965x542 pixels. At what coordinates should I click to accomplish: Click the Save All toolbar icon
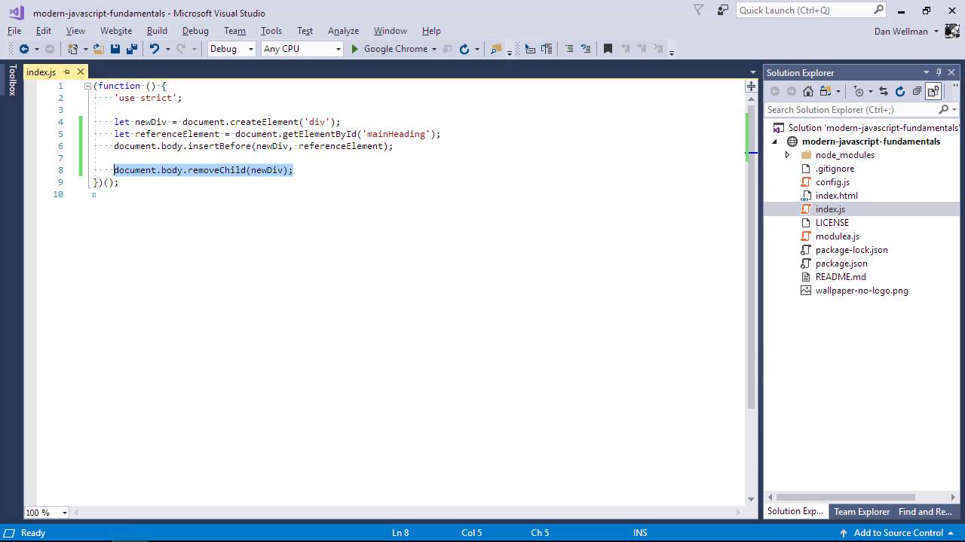coord(132,49)
